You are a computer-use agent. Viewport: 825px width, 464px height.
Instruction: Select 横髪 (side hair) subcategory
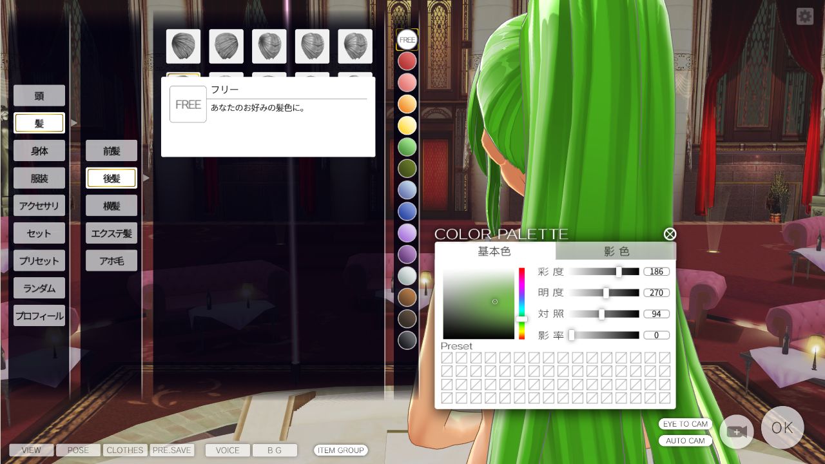pos(112,206)
